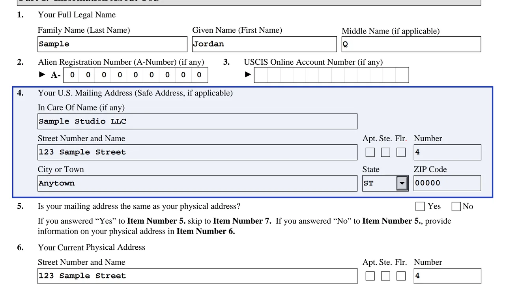This screenshot has width=505, height=284.
Task: Click the "Given Name (First Name)" label
Action: 237,30
